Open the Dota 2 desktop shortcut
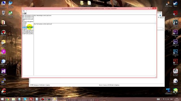This screenshot has width=181, height=101. (x=175, y=13)
